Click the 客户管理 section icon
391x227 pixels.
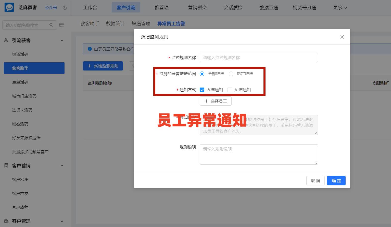[6, 221]
